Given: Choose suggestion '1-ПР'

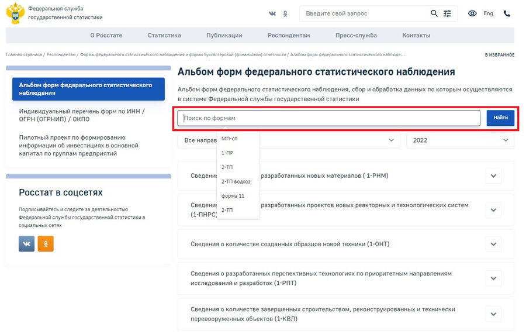Looking at the screenshot, I should click(227, 153).
